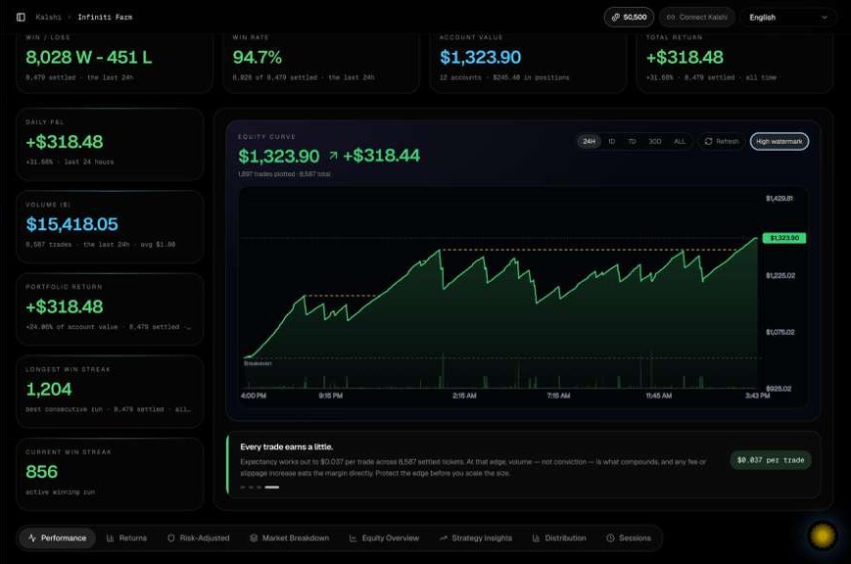Click the $0.037 per trade badge
Screen dimensions: 851x564
(x=770, y=460)
